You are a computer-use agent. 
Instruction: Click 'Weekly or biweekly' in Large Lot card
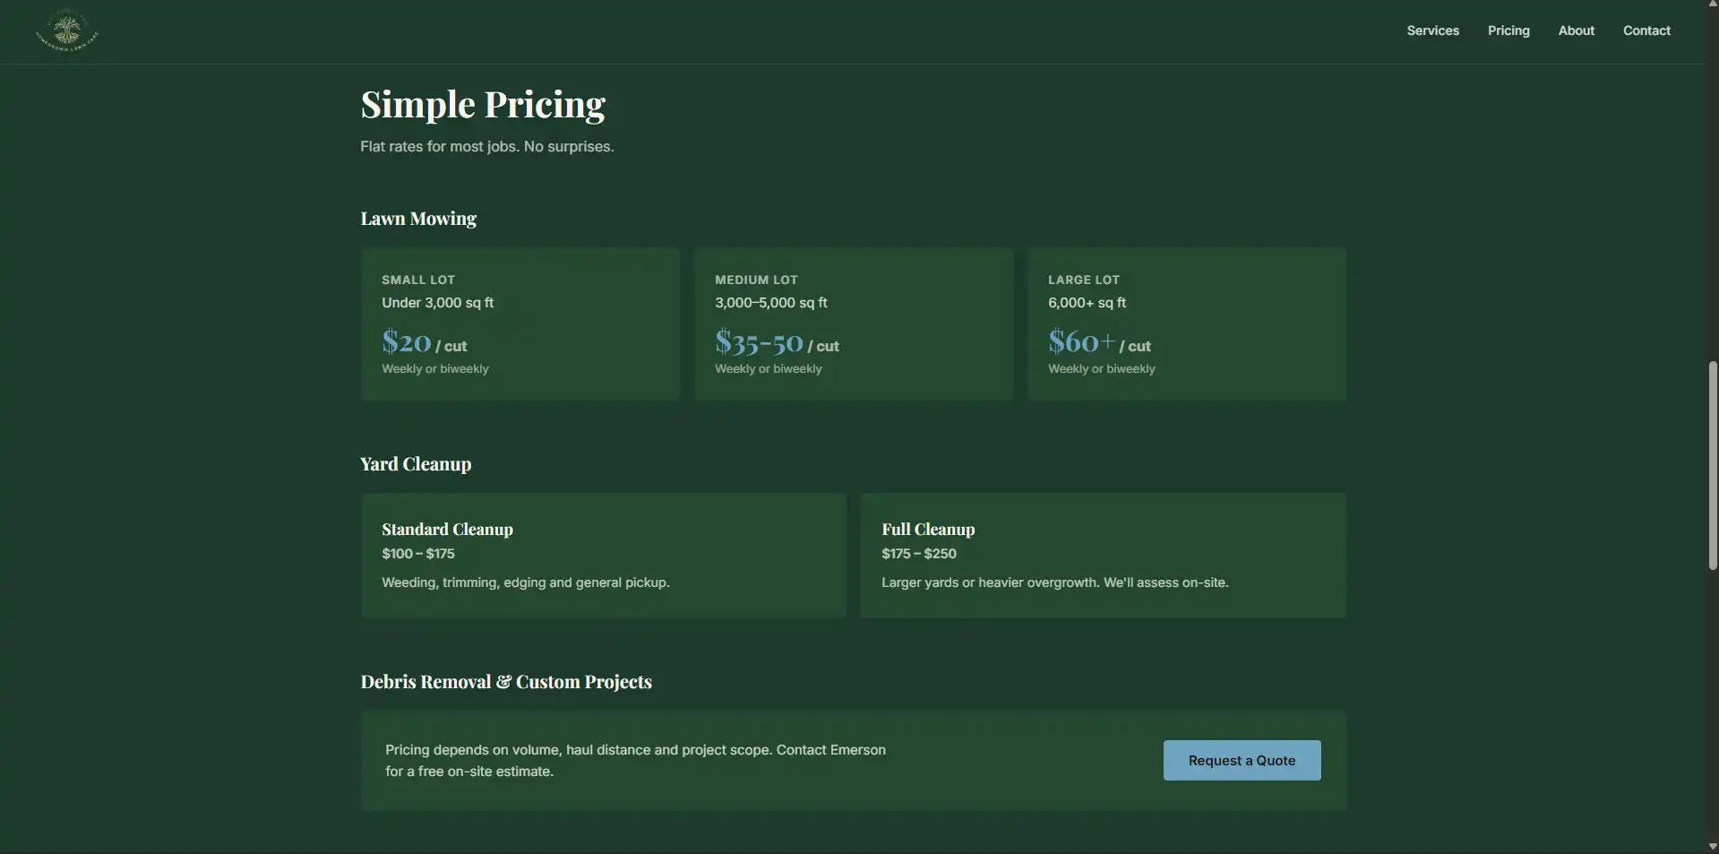click(1102, 368)
